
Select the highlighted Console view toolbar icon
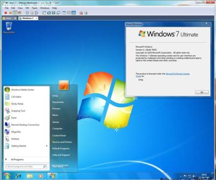point(74,13)
